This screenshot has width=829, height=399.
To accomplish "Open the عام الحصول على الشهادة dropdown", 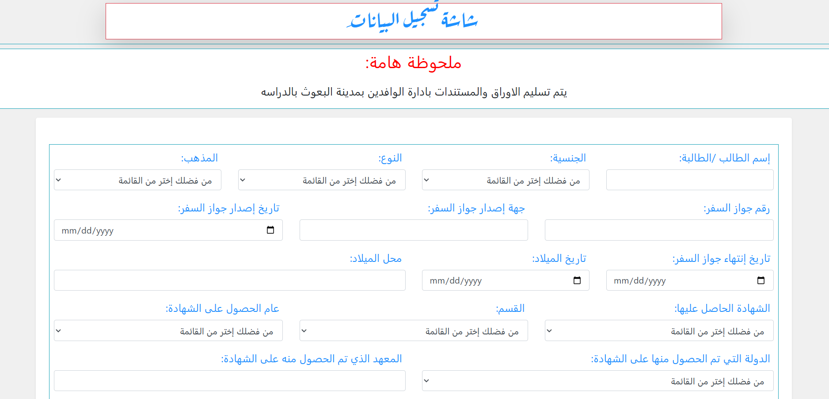I will [x=168, y=330].
